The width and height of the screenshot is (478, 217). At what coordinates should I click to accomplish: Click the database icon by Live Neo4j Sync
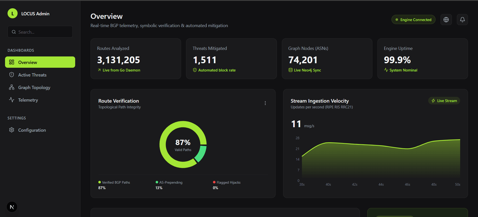tap(290, 70)
